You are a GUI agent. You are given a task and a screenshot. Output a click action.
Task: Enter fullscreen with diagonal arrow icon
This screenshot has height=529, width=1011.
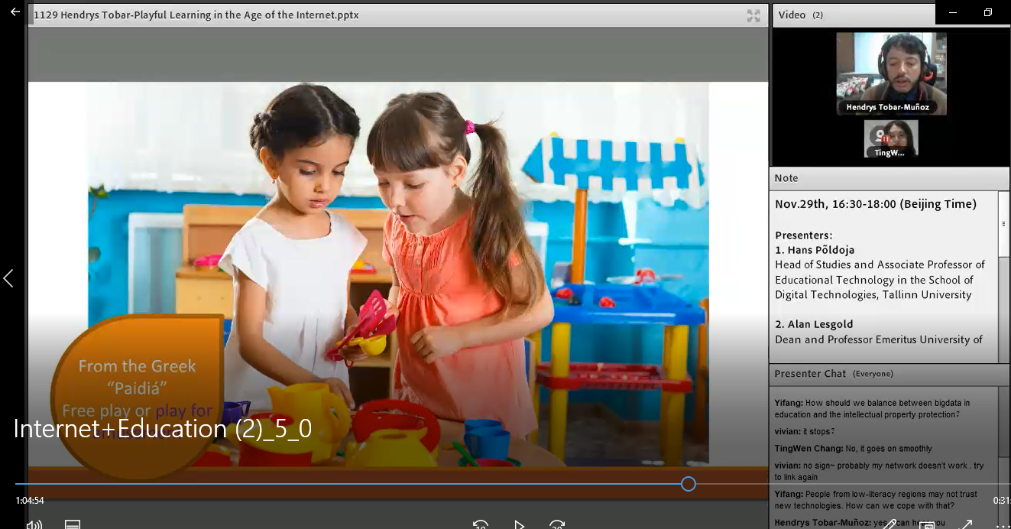966,524
